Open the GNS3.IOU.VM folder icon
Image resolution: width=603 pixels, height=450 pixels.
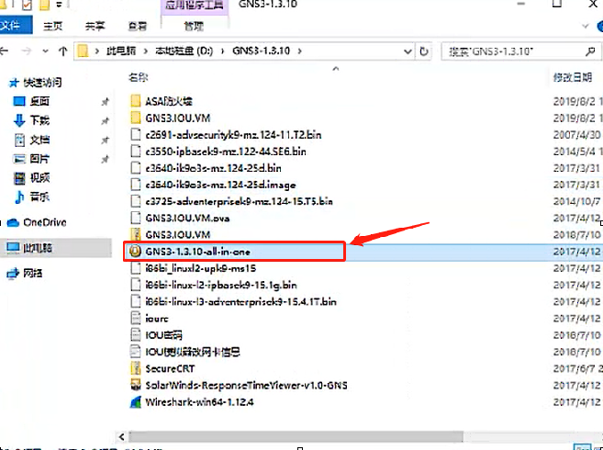pyautogui.click(x=135, y=118)
